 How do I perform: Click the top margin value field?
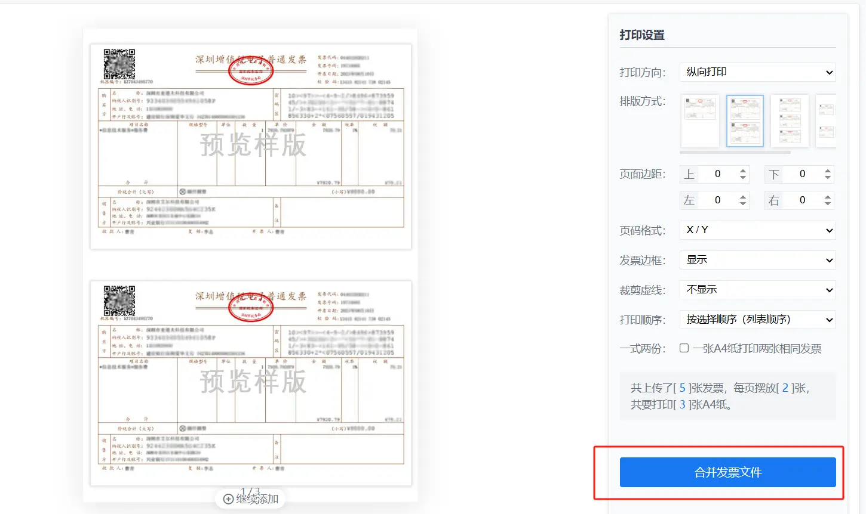click(x=717, y=174)
